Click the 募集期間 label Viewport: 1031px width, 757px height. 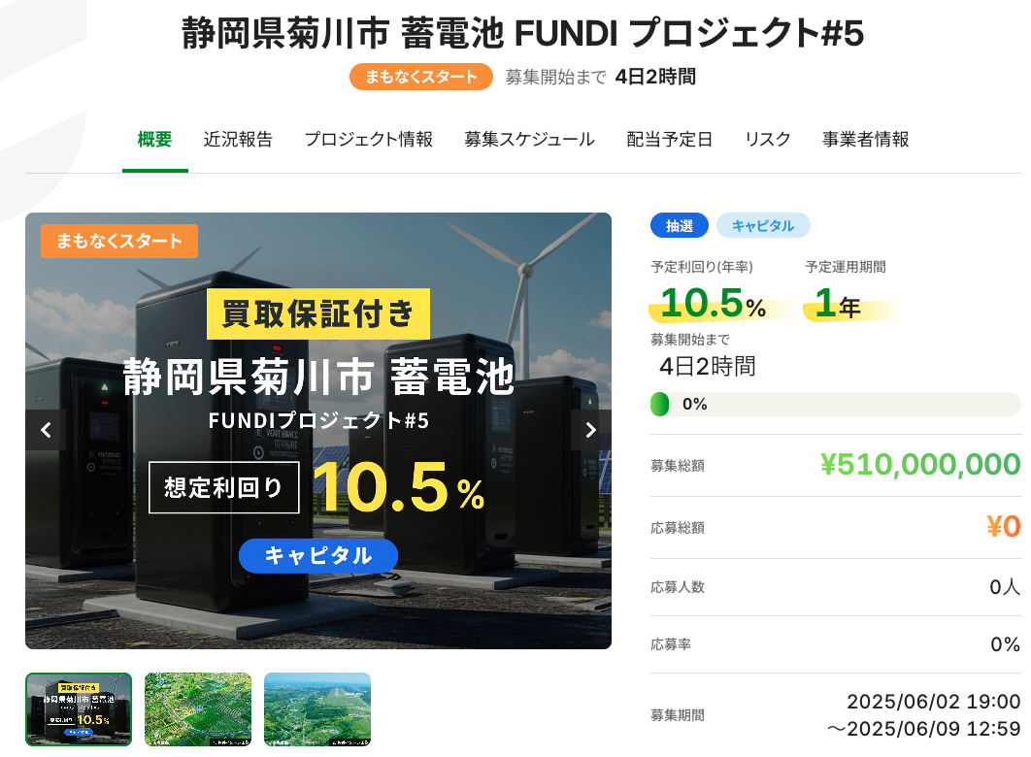pos(678,715)
